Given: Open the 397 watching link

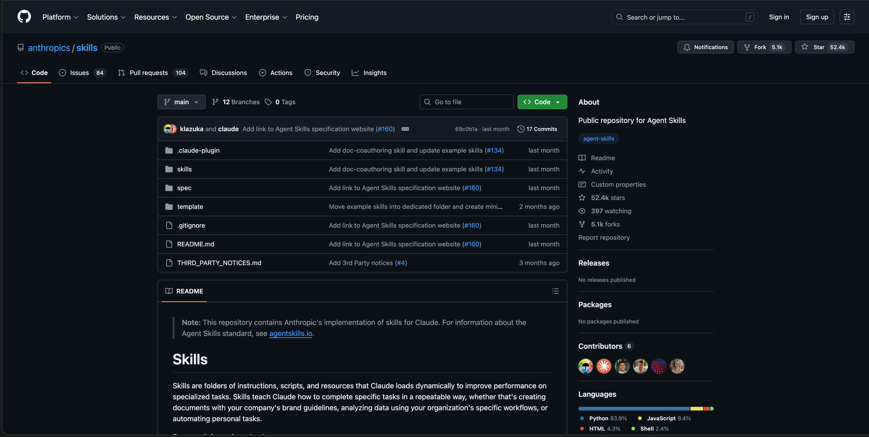Looking at the screenshot, I should click(605, 211).
